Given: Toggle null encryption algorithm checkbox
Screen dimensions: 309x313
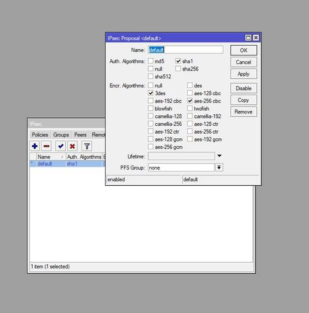Looking at the screenshot, I should tap(151, 85).
